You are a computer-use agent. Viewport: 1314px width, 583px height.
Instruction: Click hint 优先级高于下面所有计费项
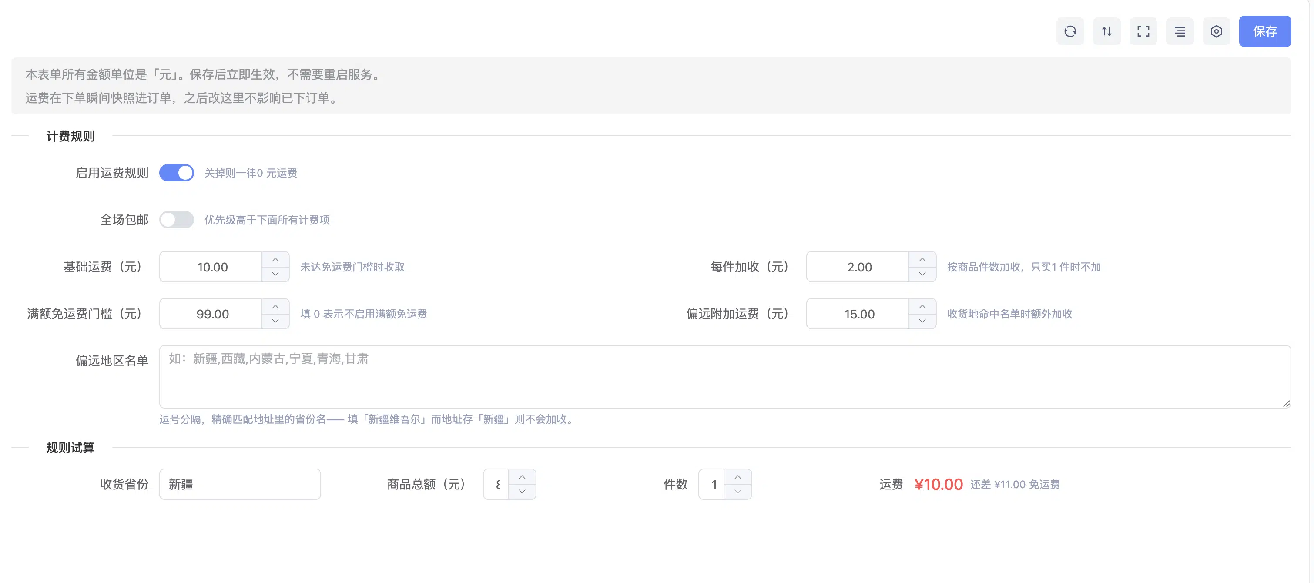click(x=267, y=220)
